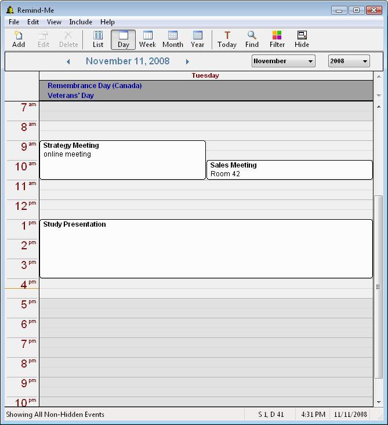
Task: Go to the next day arrow
Action: pos(187,62)
